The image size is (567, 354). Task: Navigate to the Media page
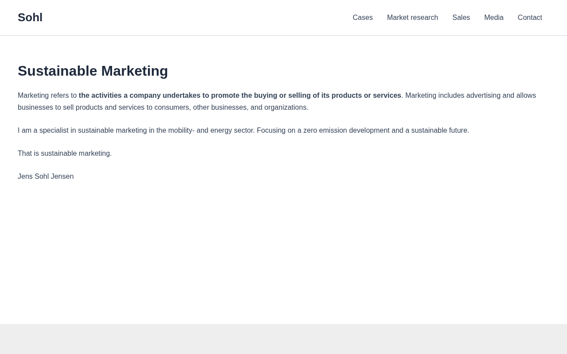tap(493, 18)
